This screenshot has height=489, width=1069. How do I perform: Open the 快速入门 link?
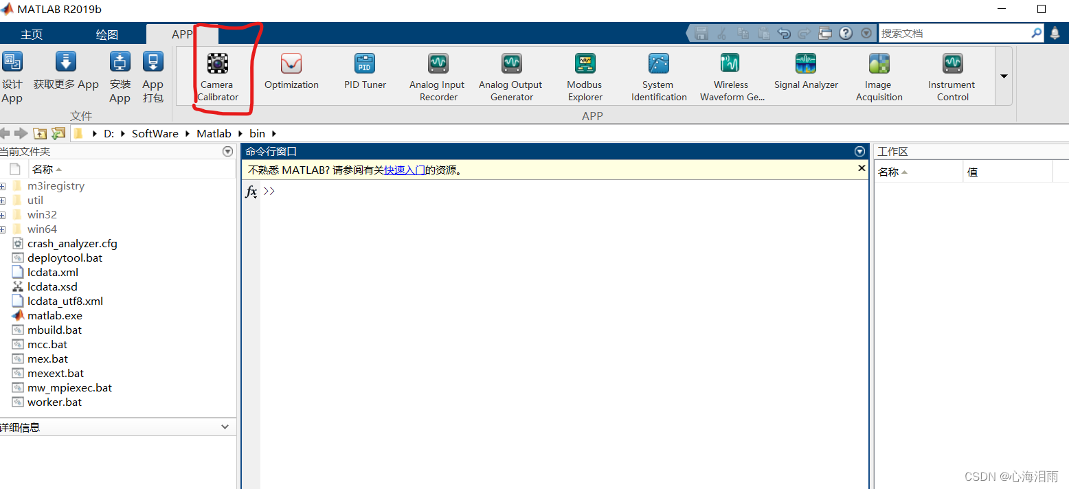click(405, 170)
